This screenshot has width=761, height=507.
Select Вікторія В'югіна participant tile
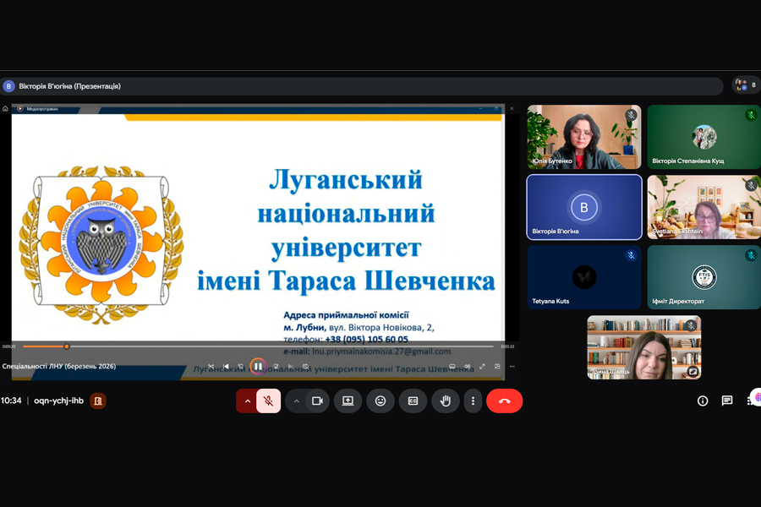point(584,207)
